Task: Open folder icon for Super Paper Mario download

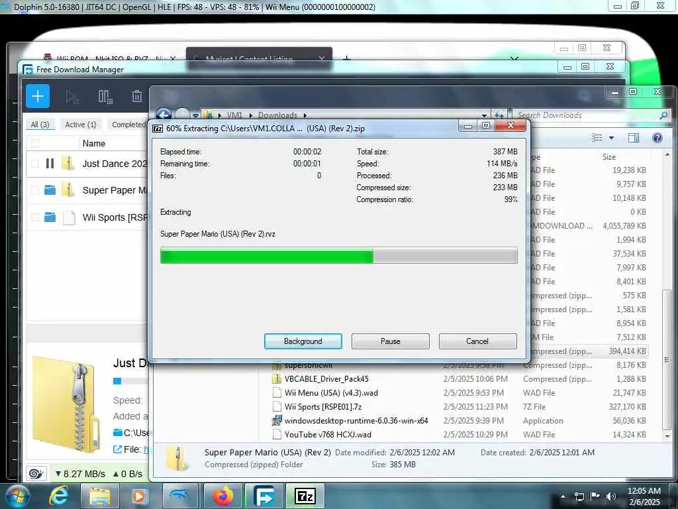Action: [x=50, y=190]
